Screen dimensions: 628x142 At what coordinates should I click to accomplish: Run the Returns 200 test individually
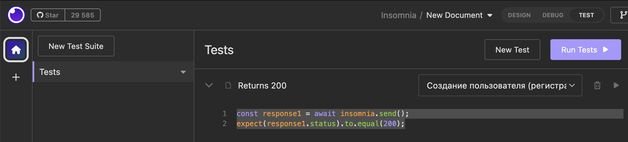[616, 85]
